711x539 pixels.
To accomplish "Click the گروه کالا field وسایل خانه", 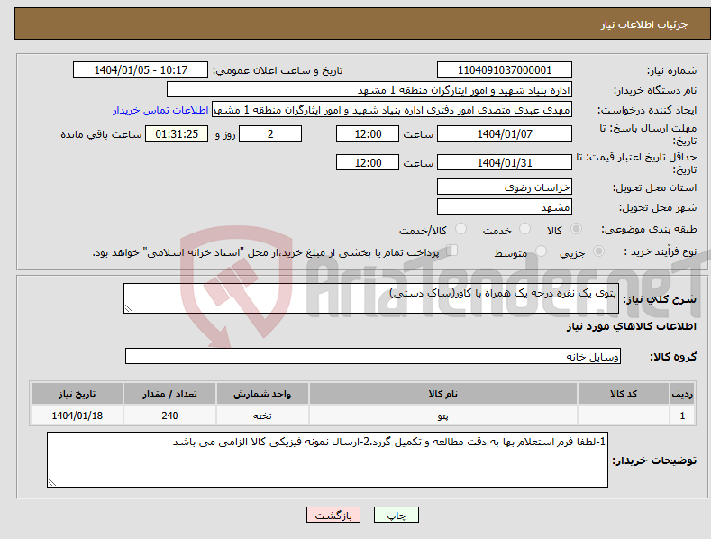I will click(x=373, y=357).
